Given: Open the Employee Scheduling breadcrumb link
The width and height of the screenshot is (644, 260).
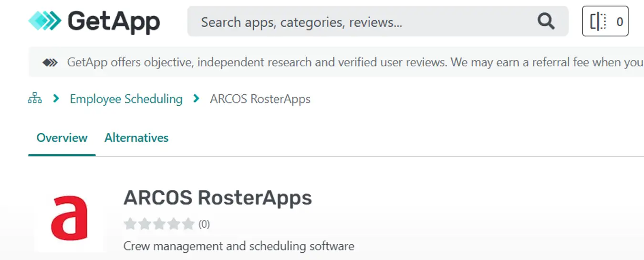Looking at the screenshot, I should (126, 99).
